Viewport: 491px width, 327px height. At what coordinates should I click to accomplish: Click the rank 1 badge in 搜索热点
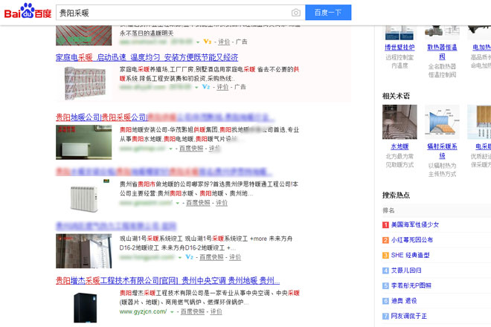tap(385, 225)
